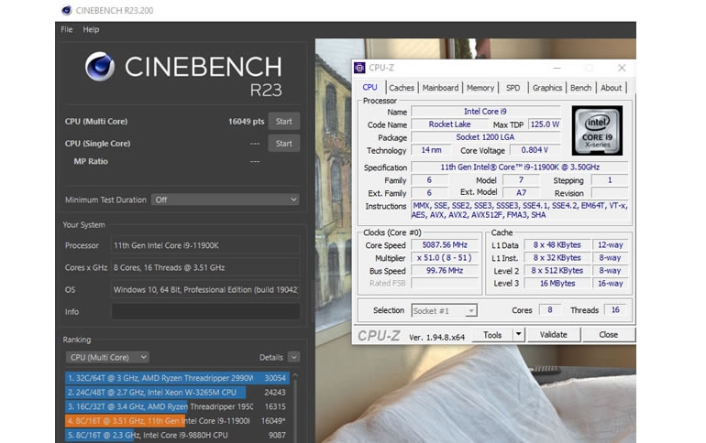The height and width of the screenshot is (443, 706).
Task: Click the Multiplier value x 51.0
Action: pos(445,258)
